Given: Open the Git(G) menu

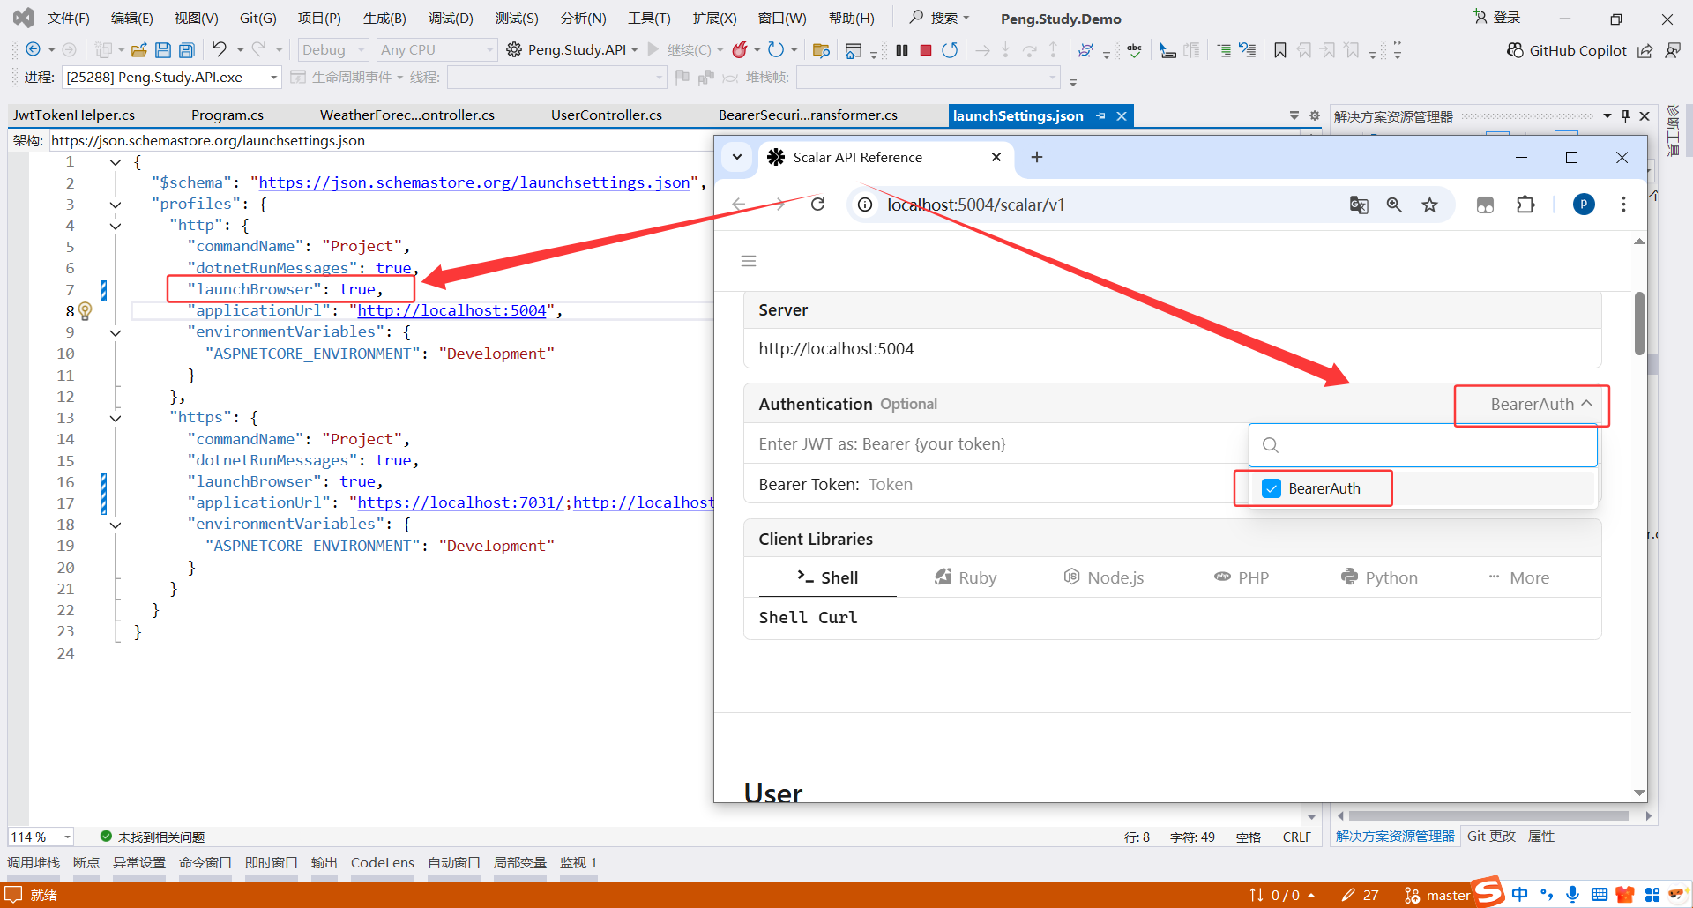Looking at the screenshot, I should 258,19.
